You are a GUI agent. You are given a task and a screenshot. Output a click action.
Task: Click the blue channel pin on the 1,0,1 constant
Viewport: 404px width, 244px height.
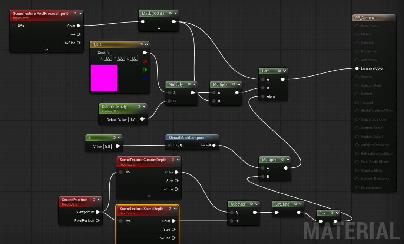tap(145, 78)
